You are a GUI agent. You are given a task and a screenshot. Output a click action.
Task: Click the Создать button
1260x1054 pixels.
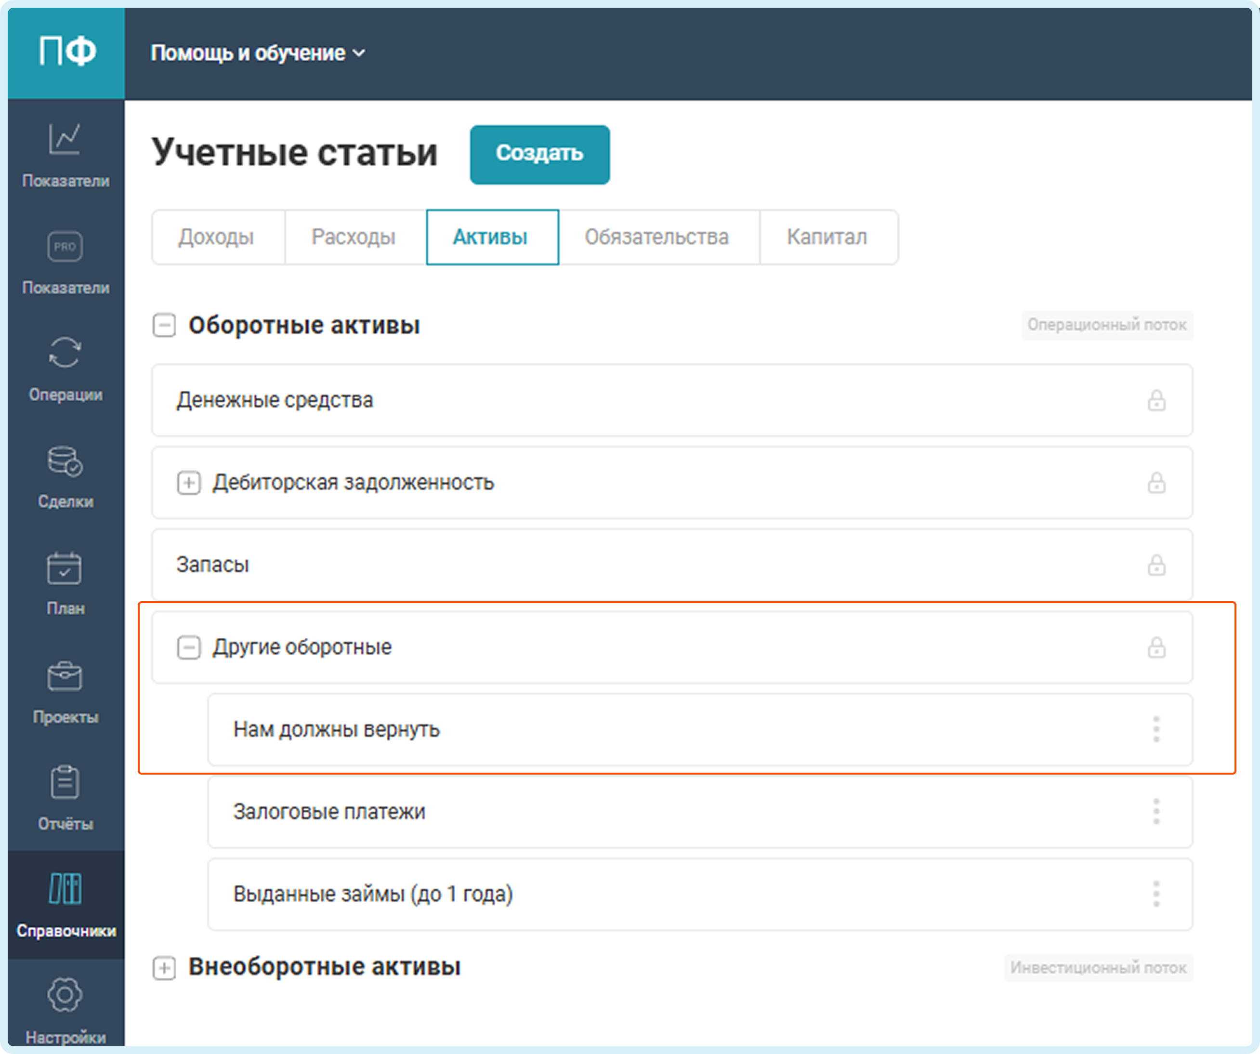click(x=539, y=154)
